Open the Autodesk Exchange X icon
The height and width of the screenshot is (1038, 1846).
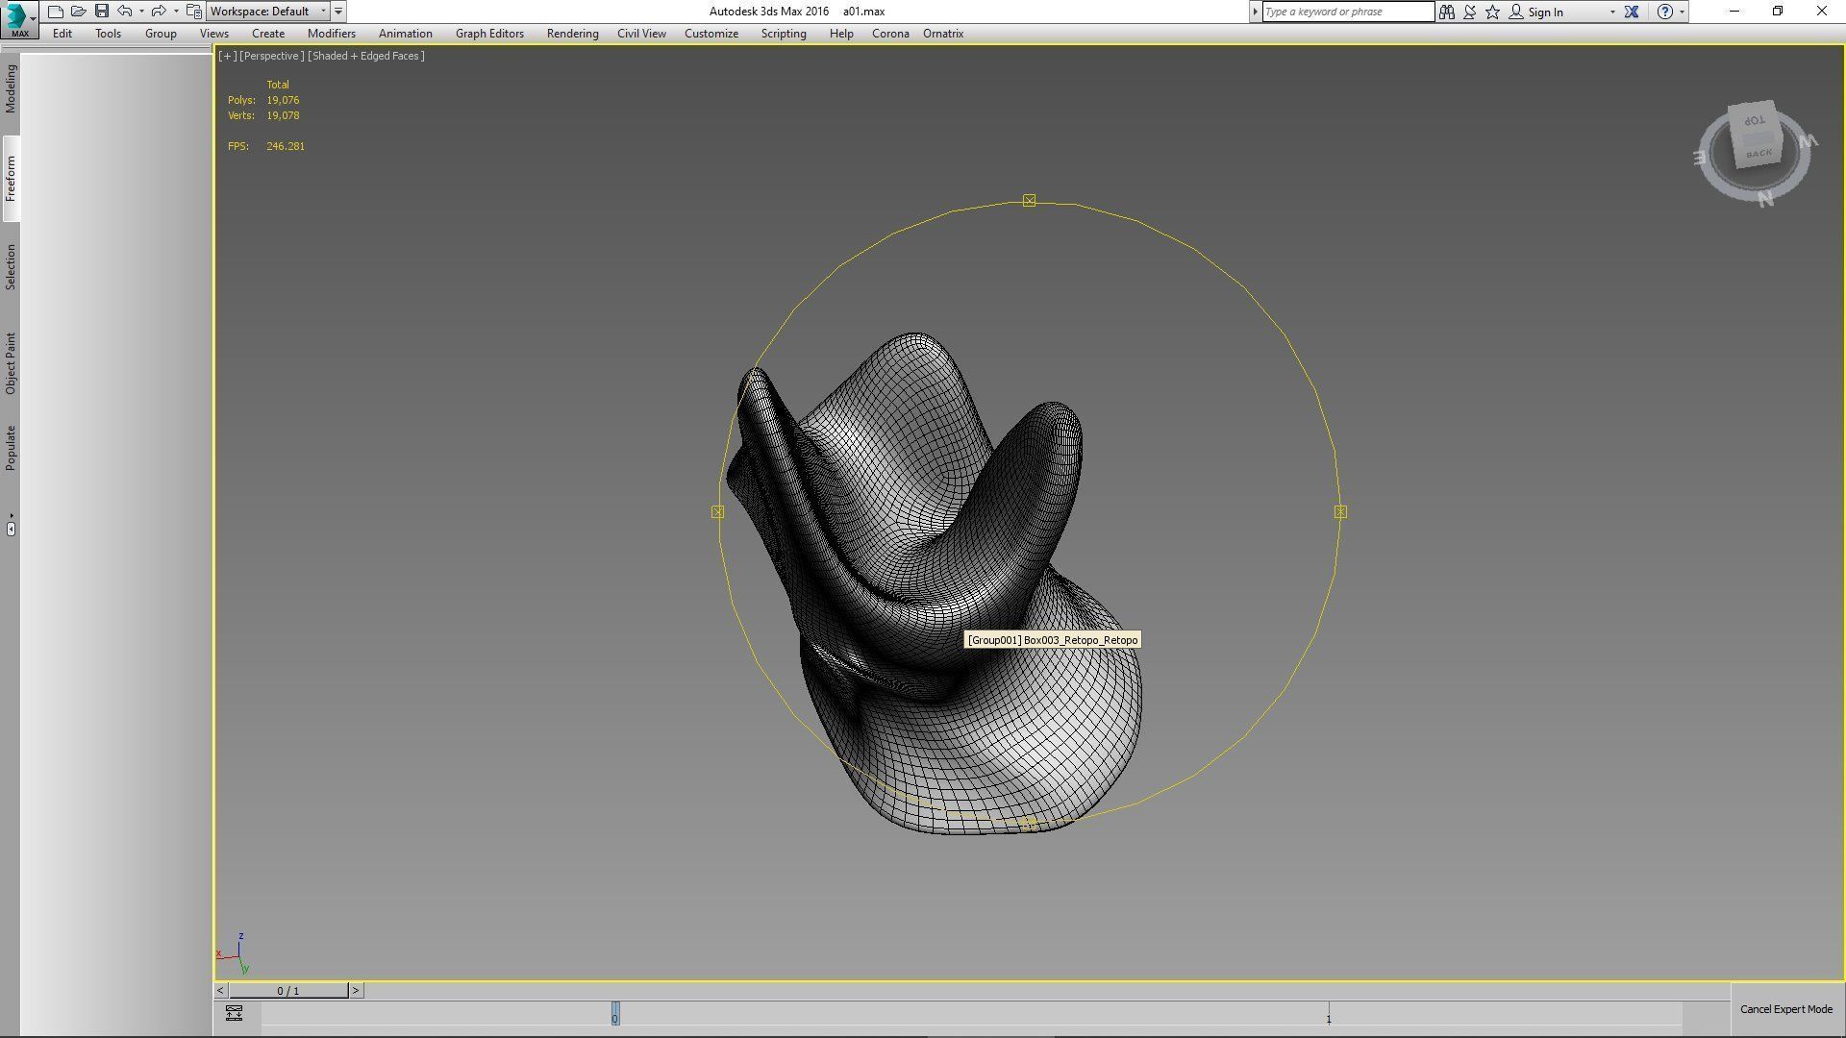coord(1632,12)
